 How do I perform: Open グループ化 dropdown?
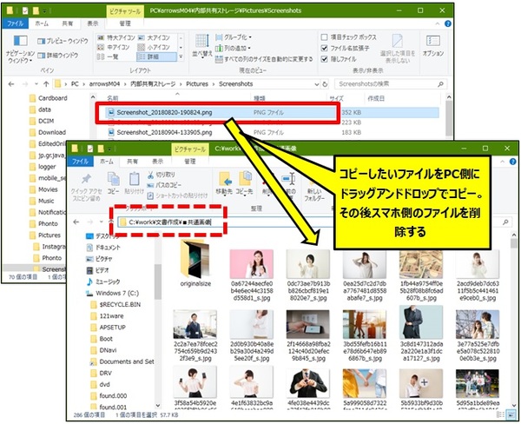(234, 37)
